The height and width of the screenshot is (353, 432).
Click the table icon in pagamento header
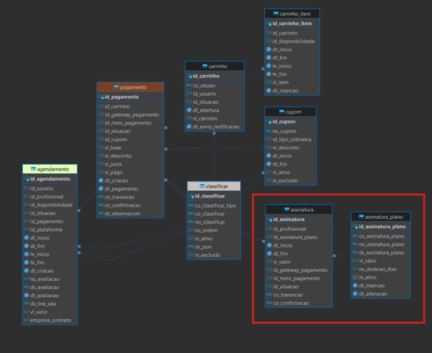116,87
